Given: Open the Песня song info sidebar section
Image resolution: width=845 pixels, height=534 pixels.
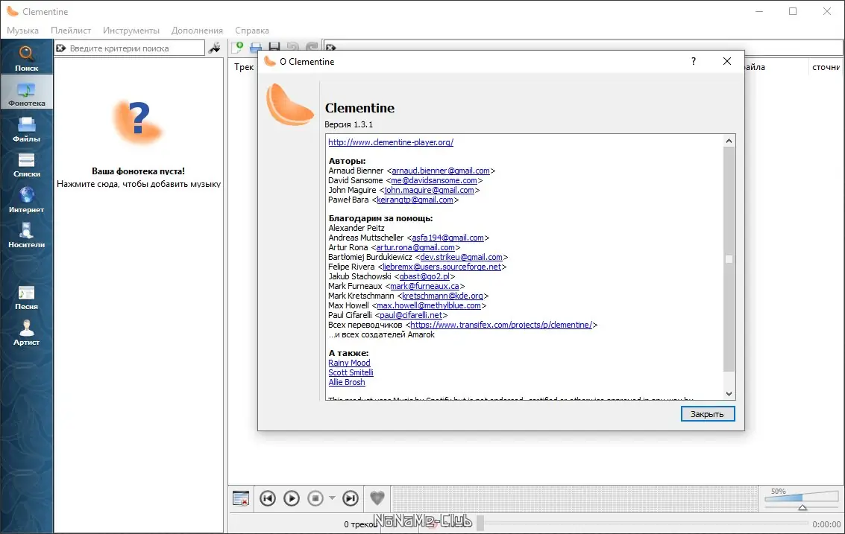Looking at the screenshot, I should [x=26, y=297].
